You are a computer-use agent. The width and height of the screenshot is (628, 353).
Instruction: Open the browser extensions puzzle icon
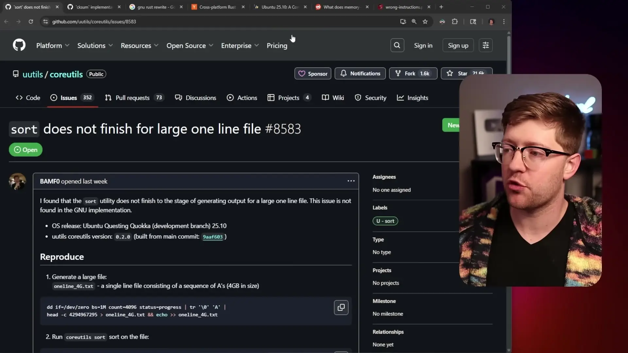(455, 22)
